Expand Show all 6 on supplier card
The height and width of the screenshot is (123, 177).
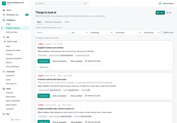coord(43,67)
